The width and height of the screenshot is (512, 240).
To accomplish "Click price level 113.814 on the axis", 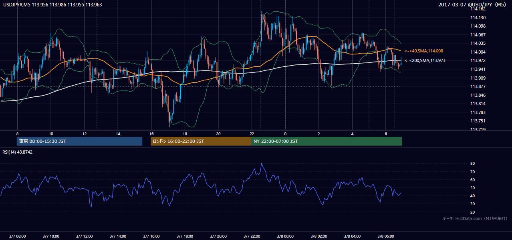I will (478, 104).
